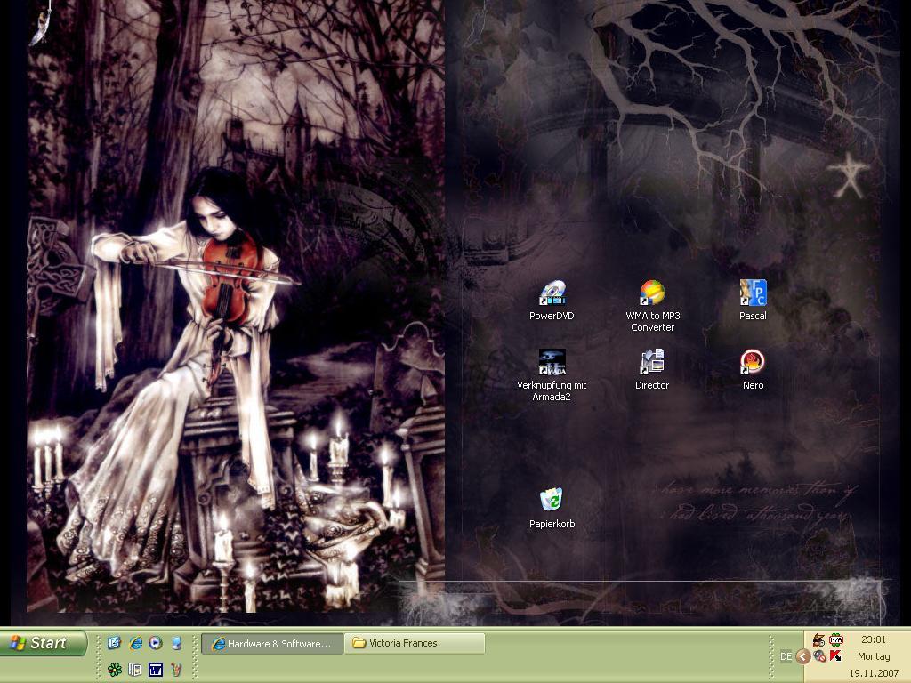Click the Windows Media Player quick launch icon

click(156, 643)
